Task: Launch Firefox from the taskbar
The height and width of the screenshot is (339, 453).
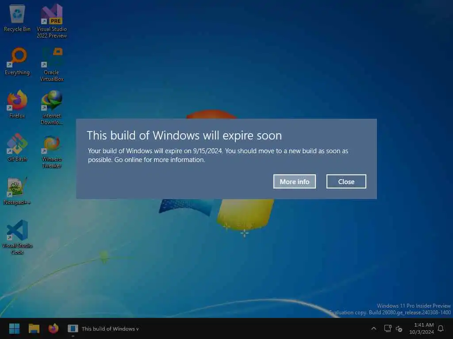Action: tap(54, 328)
